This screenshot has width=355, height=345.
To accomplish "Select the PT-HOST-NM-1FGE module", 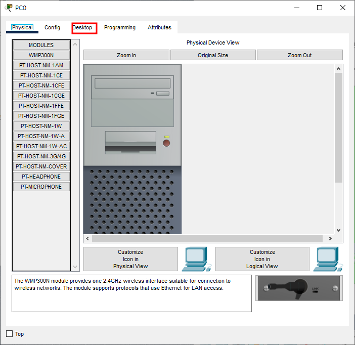I will (x=41, y=116).
